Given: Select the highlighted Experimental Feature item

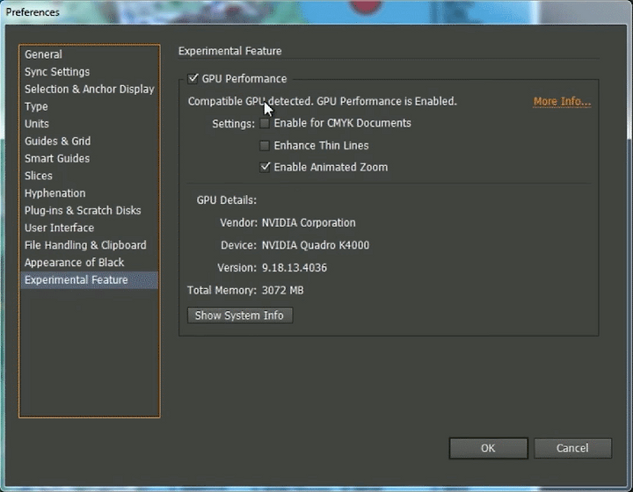Looking at the screenshot, I should [x=89, y=280].
